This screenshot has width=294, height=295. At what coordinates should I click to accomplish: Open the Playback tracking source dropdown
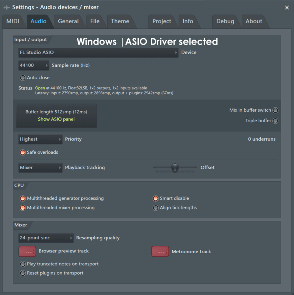coord(40,168)
